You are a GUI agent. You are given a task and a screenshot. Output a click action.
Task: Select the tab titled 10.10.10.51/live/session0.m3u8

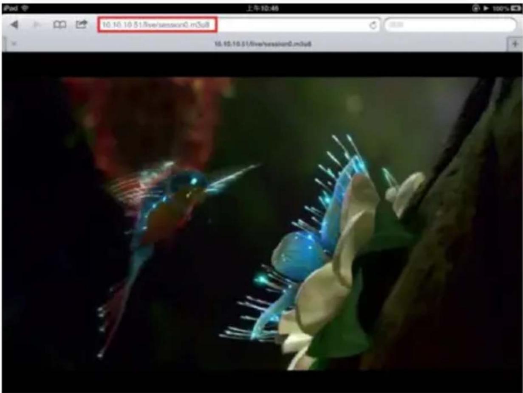[x=261, y=44]
